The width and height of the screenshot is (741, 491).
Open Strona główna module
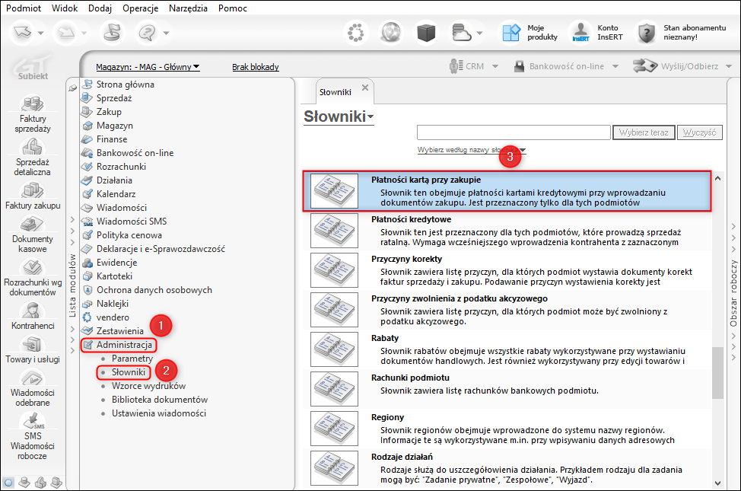click(x=126, y=84)
